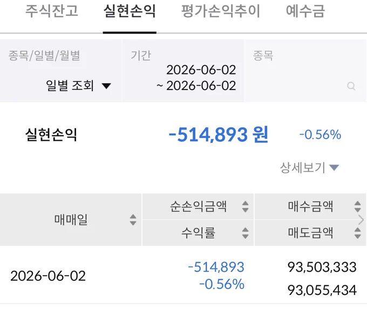The height and width of the screenshot is (316, 367).
Task: Select the 실현손익 tab
Action: [130, 11]
